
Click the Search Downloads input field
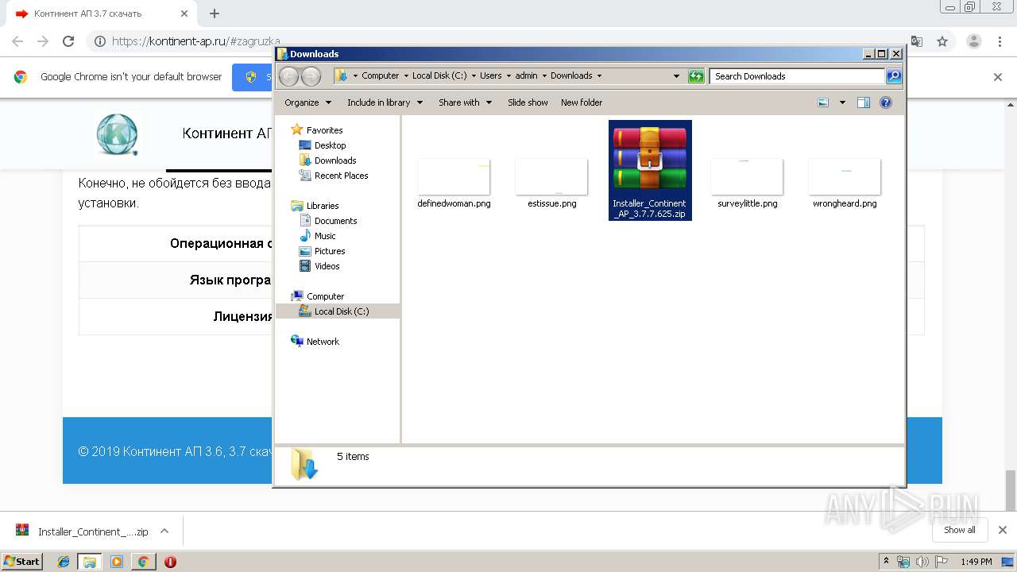(x=797, y=76)
